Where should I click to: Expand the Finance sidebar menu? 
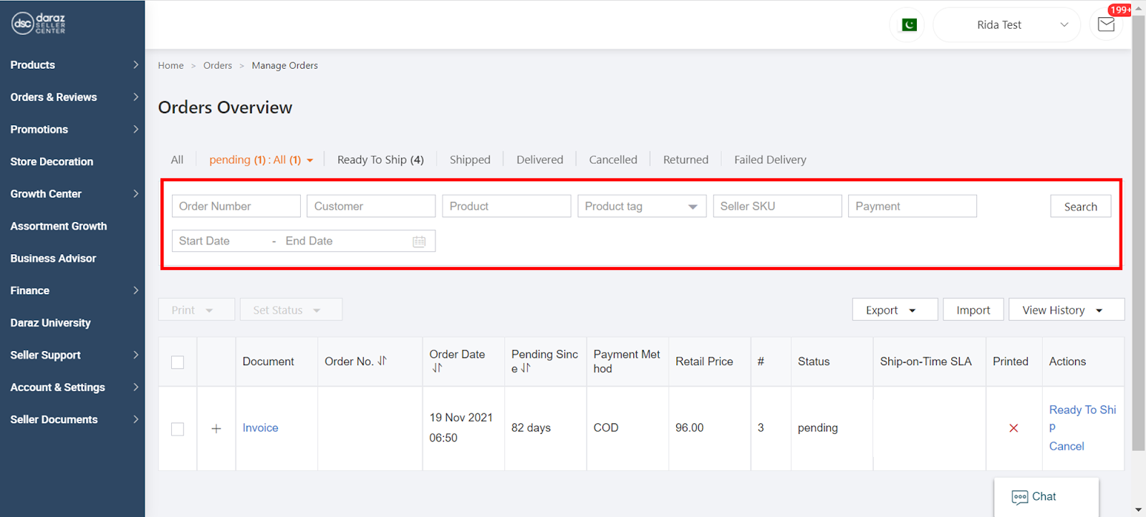click(72, 291)
